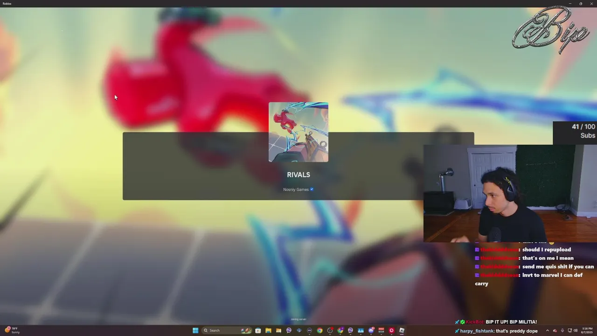
Task: Click the verified badge beside Nosniy Games
Action: pos(312,189)
